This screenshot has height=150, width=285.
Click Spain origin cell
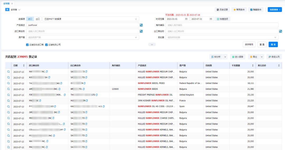[x=182, y=107]
